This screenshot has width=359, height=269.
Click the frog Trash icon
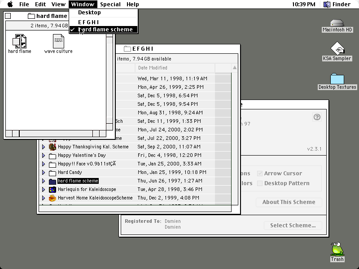pos(337,249)
